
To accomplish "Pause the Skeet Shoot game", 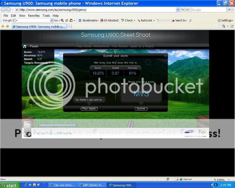I will (34, 46).
